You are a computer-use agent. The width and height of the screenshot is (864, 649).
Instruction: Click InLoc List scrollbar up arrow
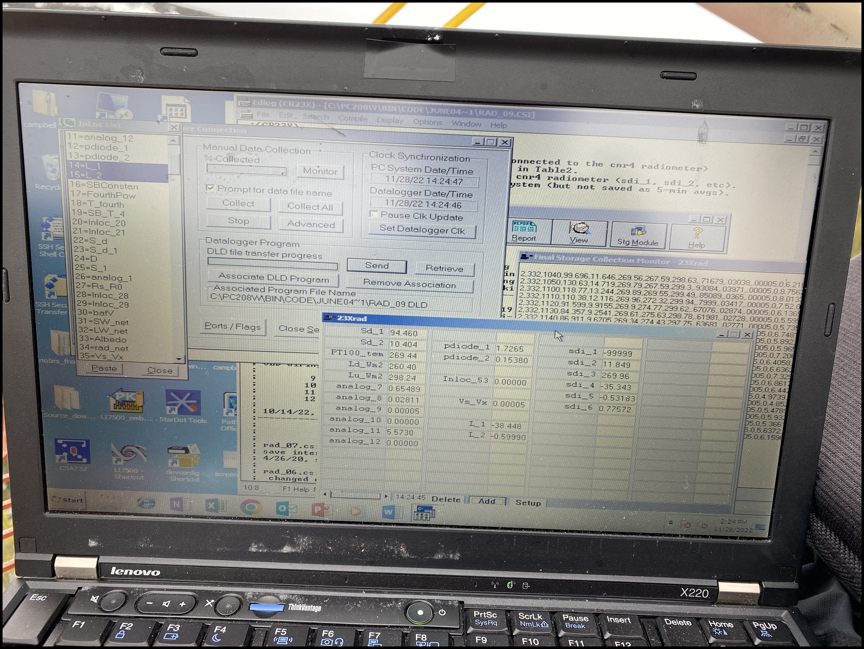pyautogui.click(x=173, y=140)
